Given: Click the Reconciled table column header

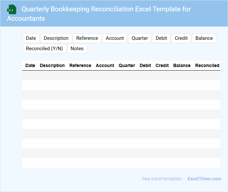Looking at the screenshot, I should 207,65.
